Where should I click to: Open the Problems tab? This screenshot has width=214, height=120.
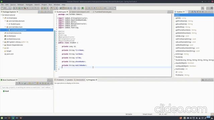click(59, 80)
